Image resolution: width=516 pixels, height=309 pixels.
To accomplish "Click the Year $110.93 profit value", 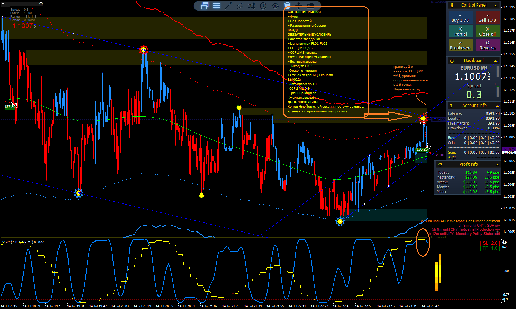I will coord(470,192).
